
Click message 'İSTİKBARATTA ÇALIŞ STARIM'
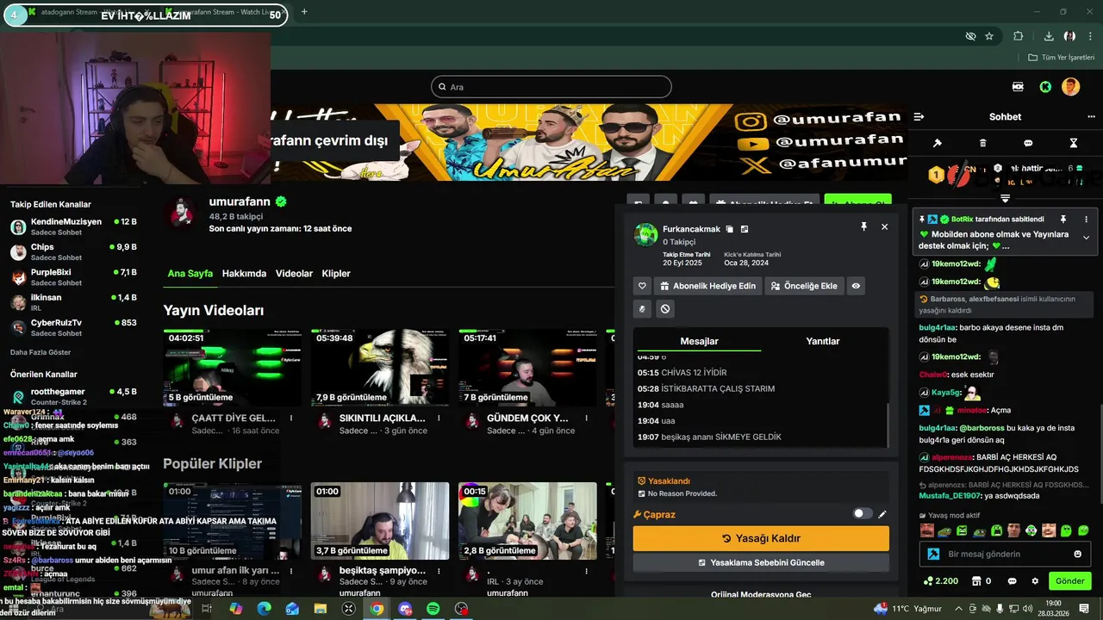[718, 388]
